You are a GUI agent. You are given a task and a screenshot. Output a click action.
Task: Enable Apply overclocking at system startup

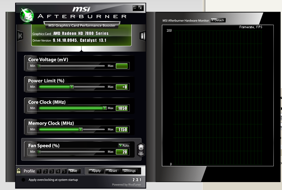[x=23, y=180]
